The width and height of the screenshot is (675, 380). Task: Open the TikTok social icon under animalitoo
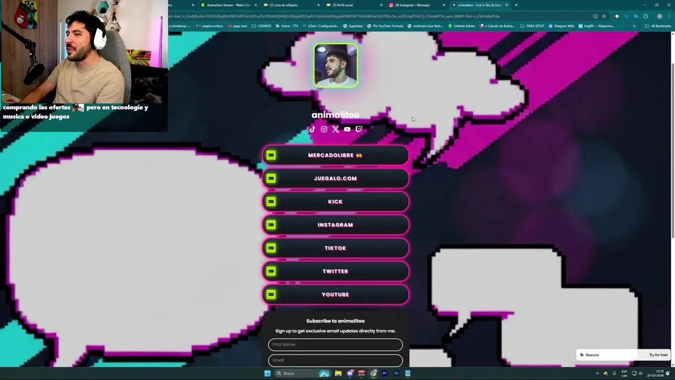312,129
